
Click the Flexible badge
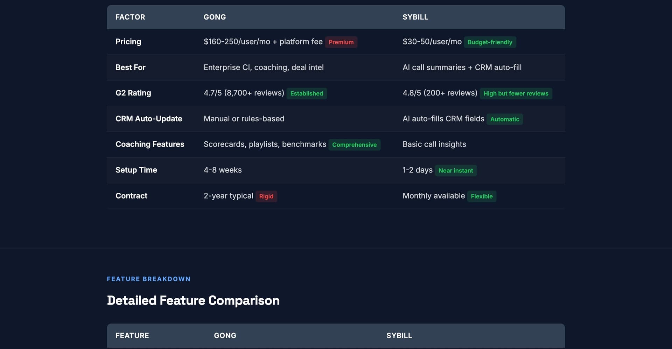(482, 196)
